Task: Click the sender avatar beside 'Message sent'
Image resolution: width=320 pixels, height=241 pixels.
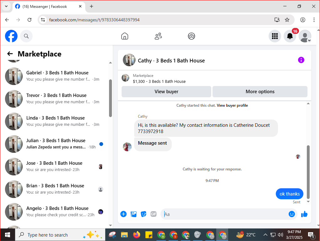Action: (127, 147)
